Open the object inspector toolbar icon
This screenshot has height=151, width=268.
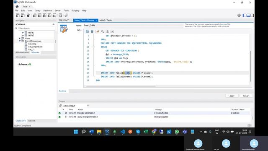click(x=28, y=16)
